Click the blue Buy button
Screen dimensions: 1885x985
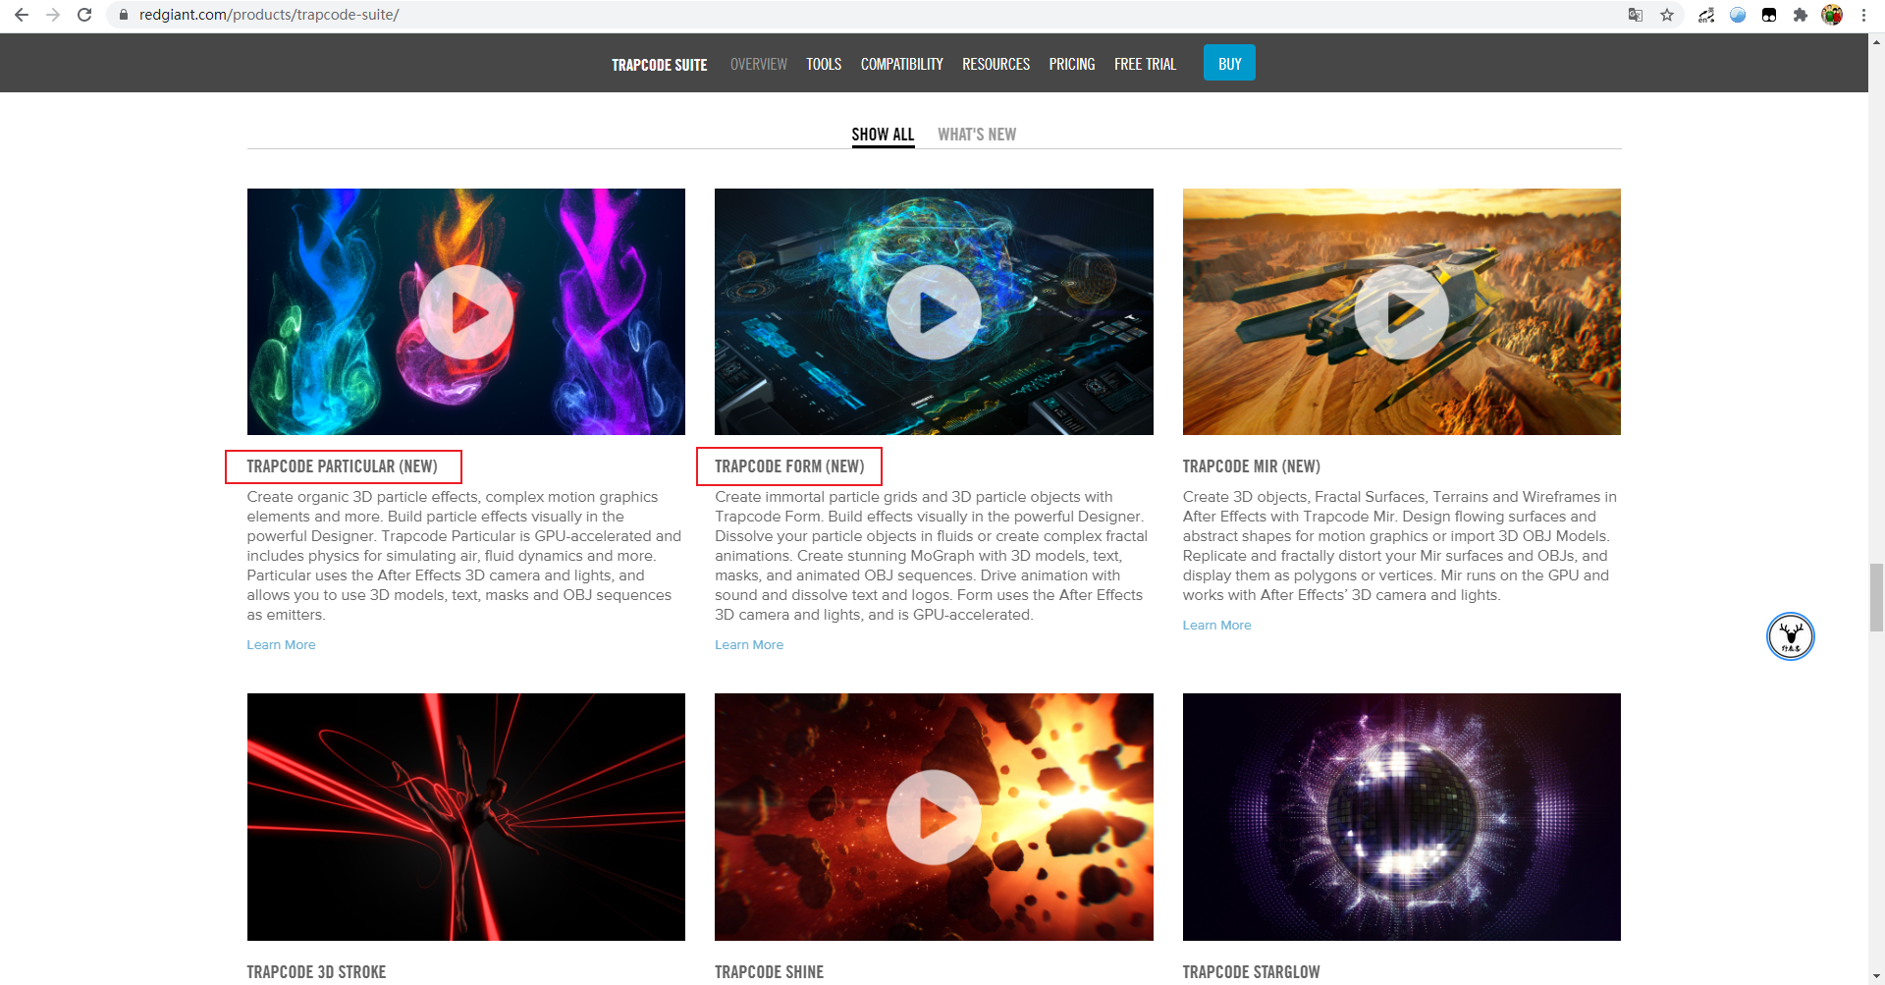point(1229,63)
